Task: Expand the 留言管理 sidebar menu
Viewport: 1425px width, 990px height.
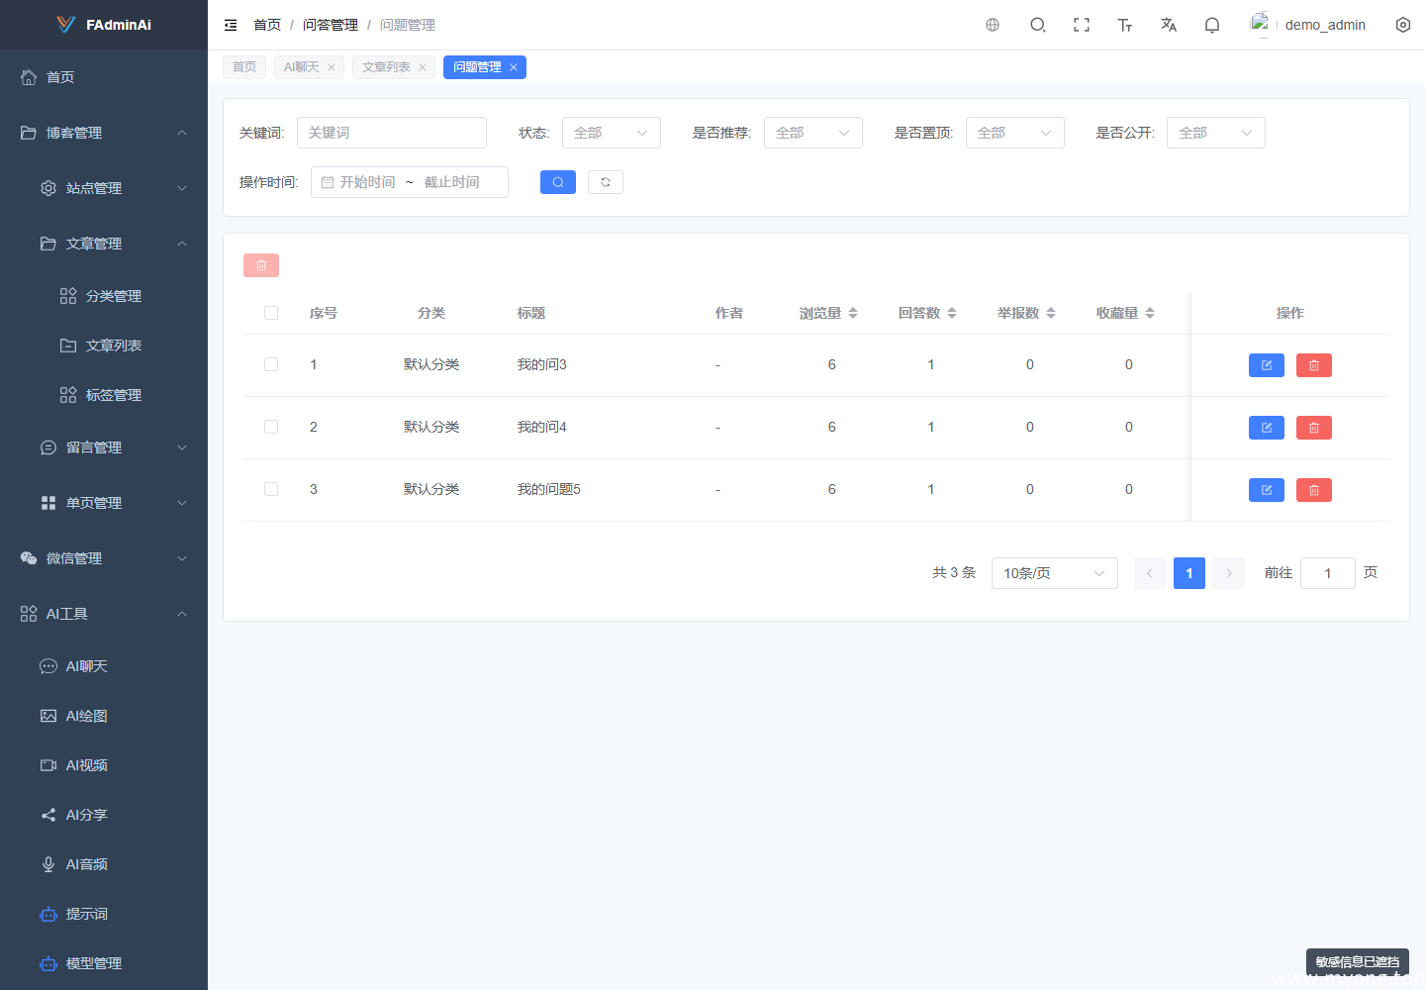Action: (x=104, y=447)
